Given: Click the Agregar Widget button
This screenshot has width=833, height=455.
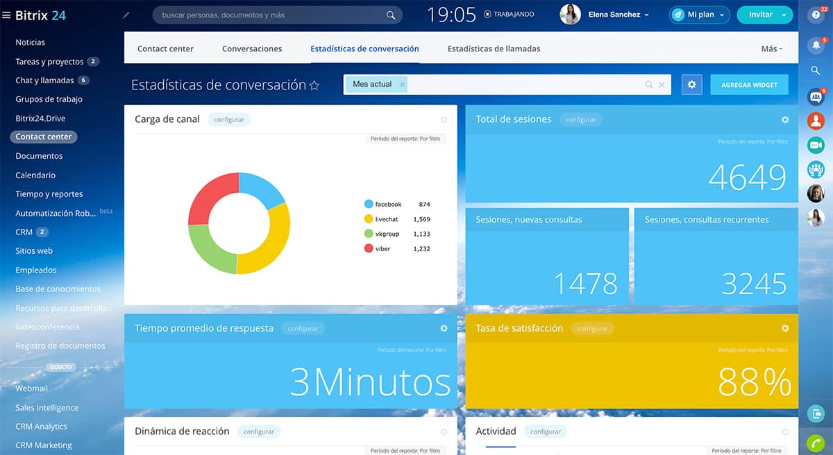Looking at the screenshot, I should pos(749,85).
